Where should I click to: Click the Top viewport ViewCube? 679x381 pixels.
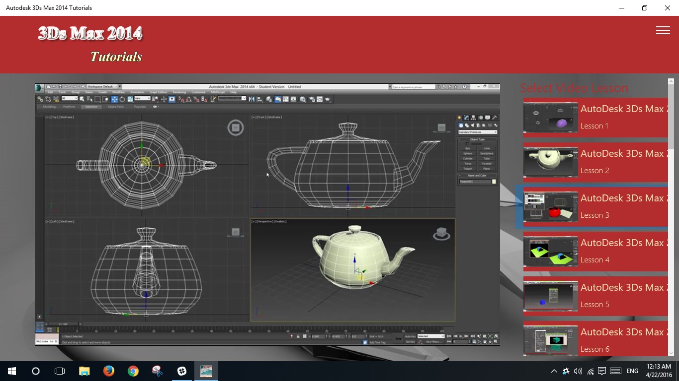(235, 128)
